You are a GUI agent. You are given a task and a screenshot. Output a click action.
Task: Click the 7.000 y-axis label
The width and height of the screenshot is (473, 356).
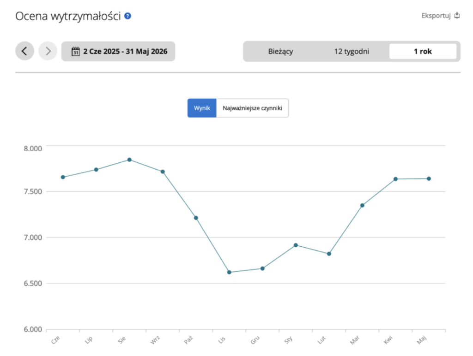point(33,237)
